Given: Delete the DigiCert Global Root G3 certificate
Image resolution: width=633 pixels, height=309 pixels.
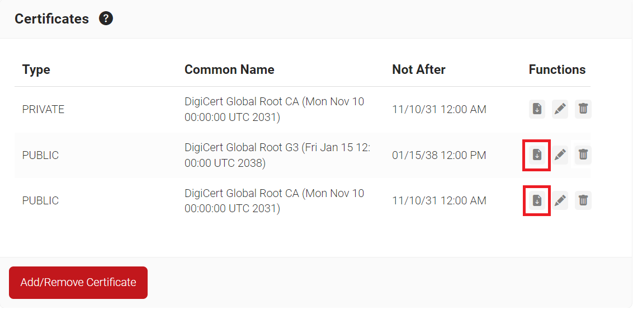Looking at the screenshot, I should coord(583,155).
